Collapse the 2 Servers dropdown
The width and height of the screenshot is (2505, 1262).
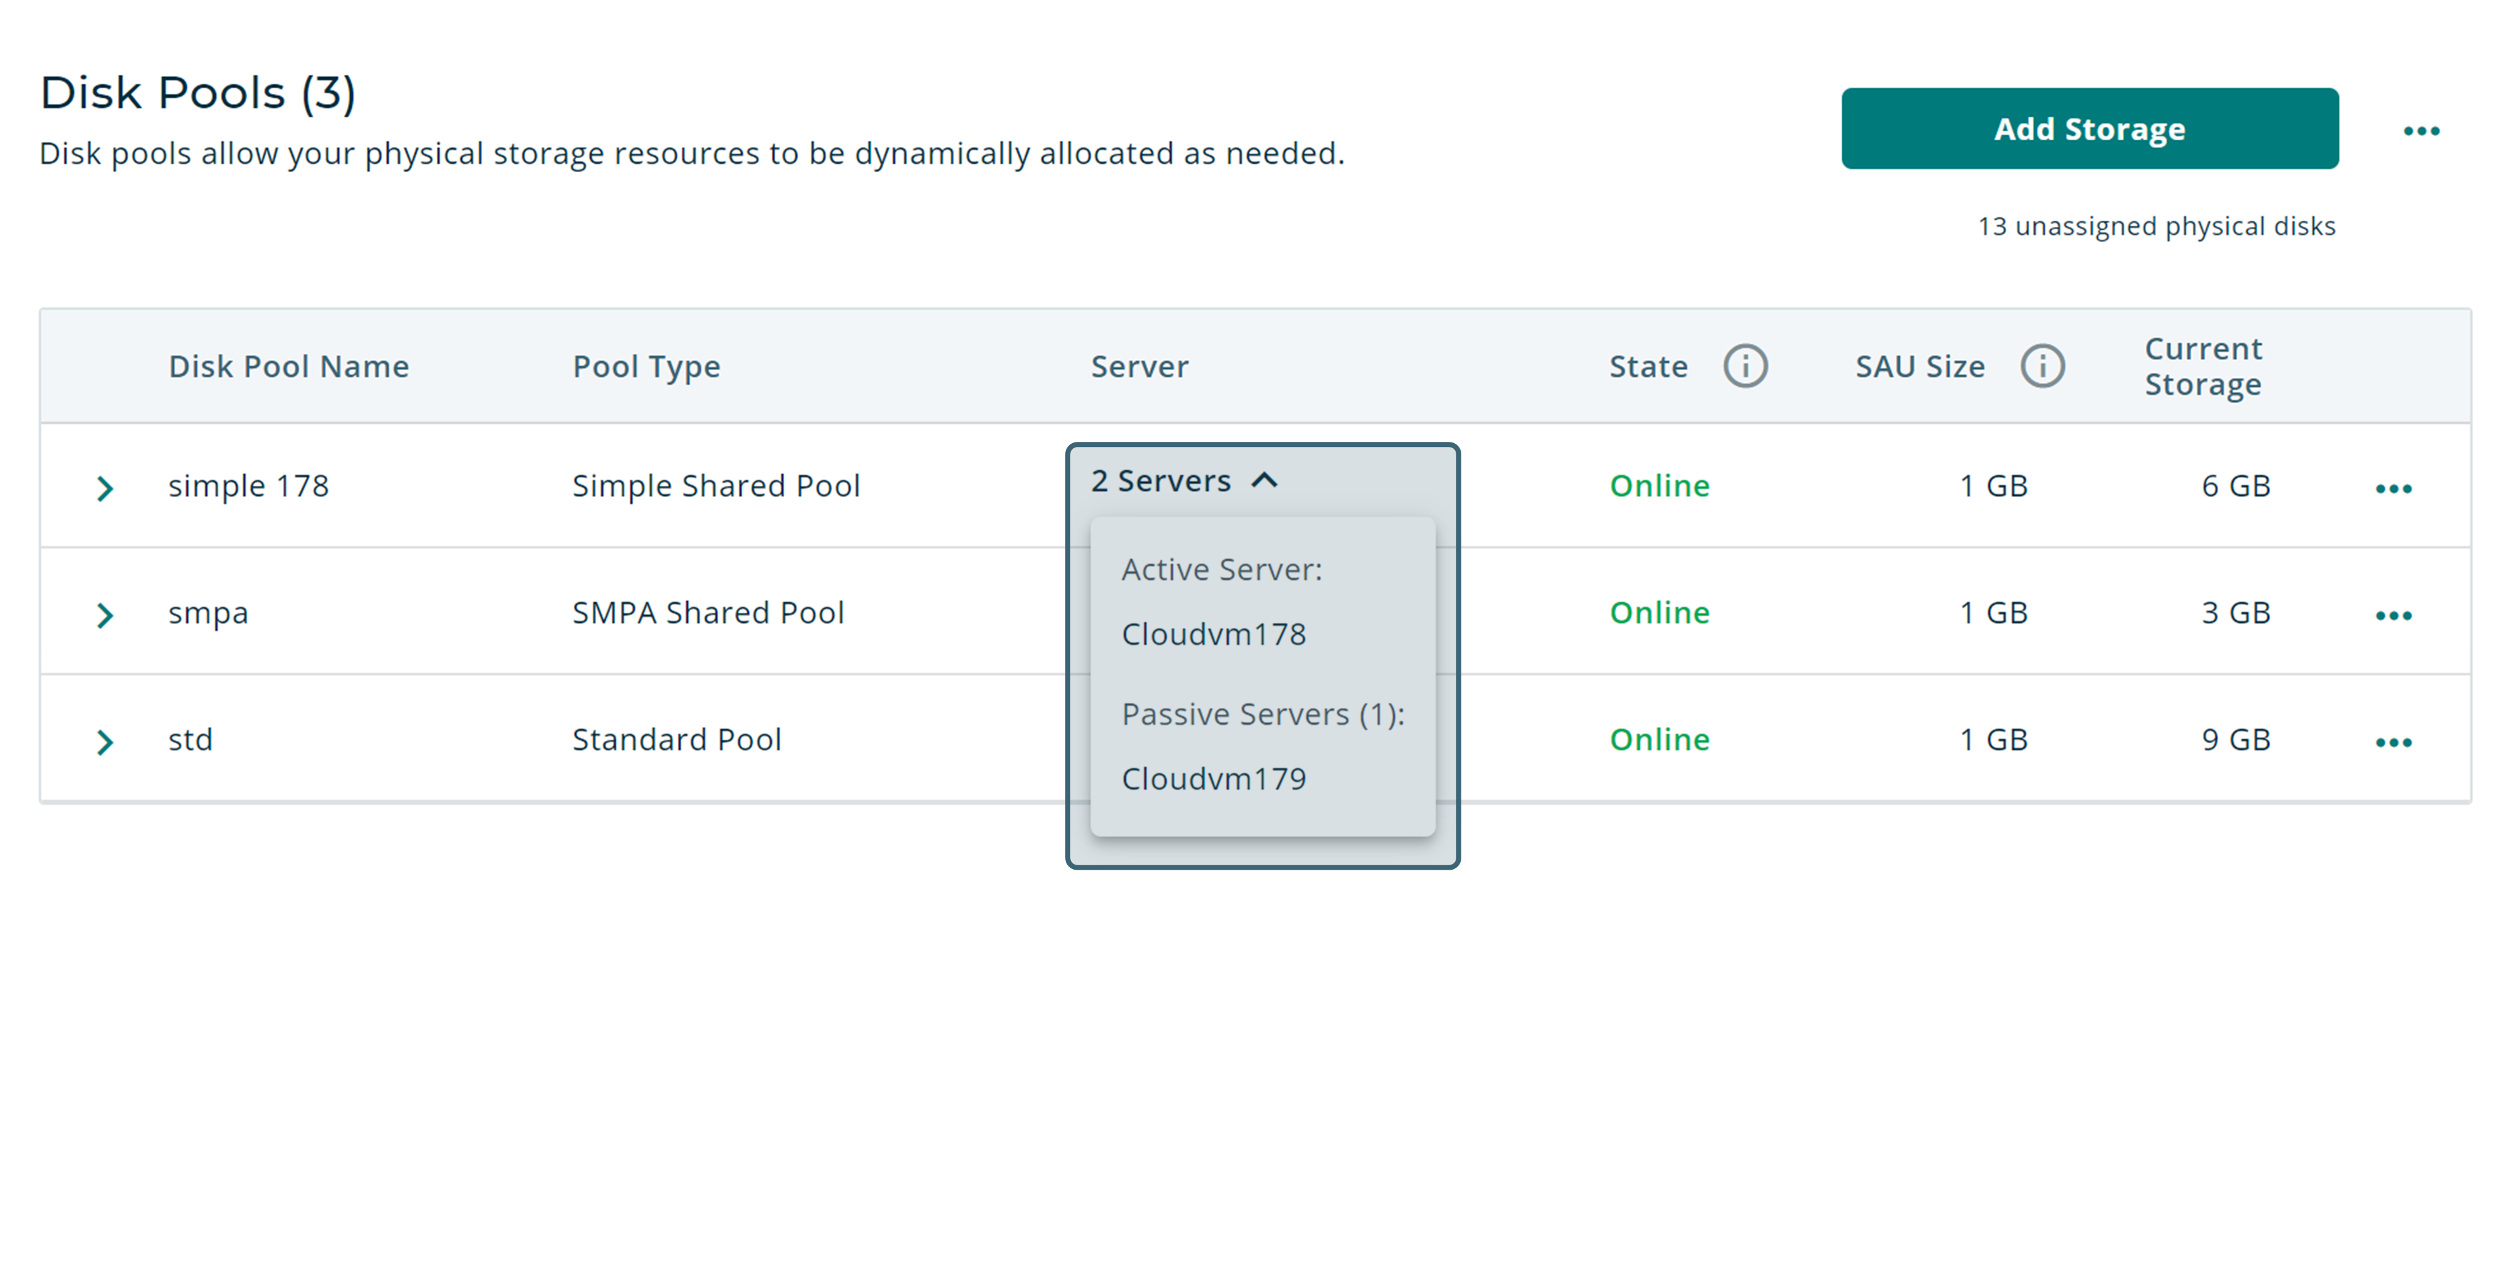[x=1185, y=481]
